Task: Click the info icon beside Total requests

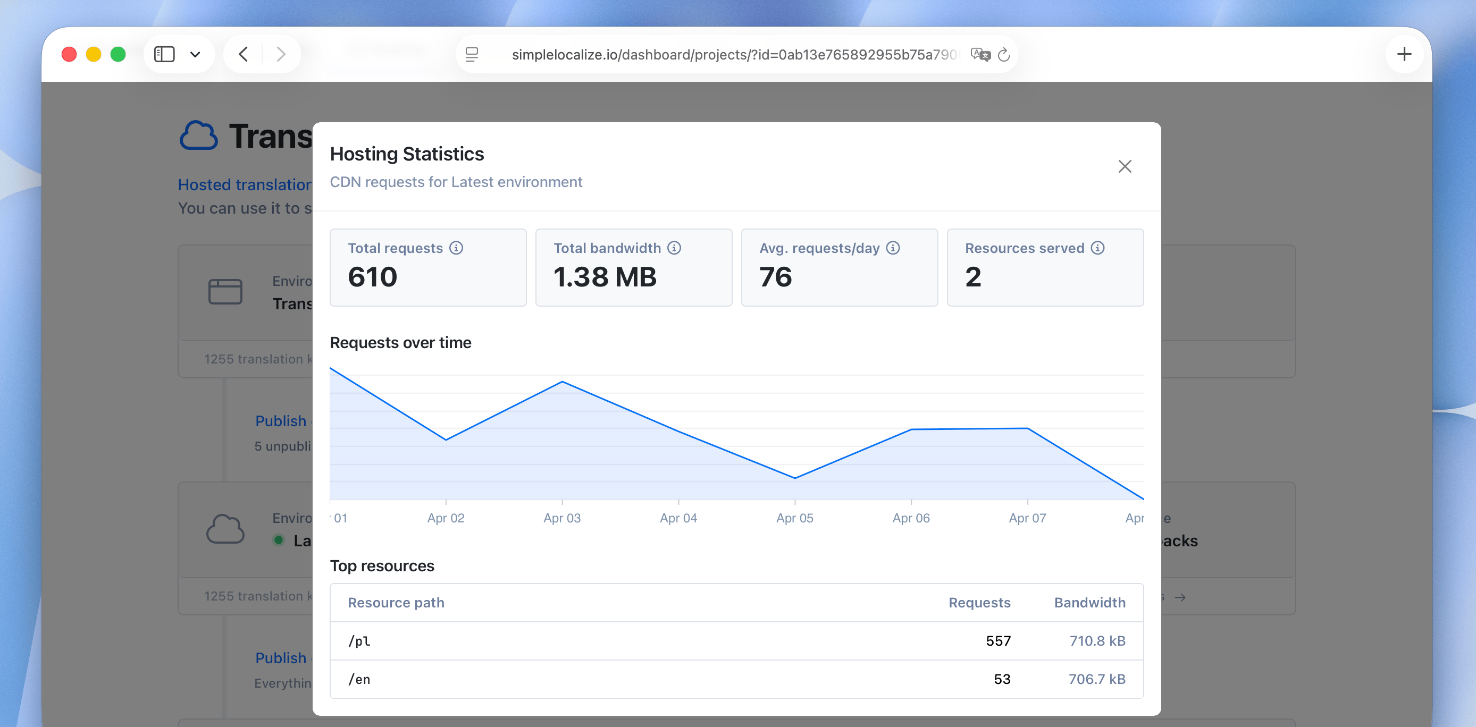Action: point(456,248)
